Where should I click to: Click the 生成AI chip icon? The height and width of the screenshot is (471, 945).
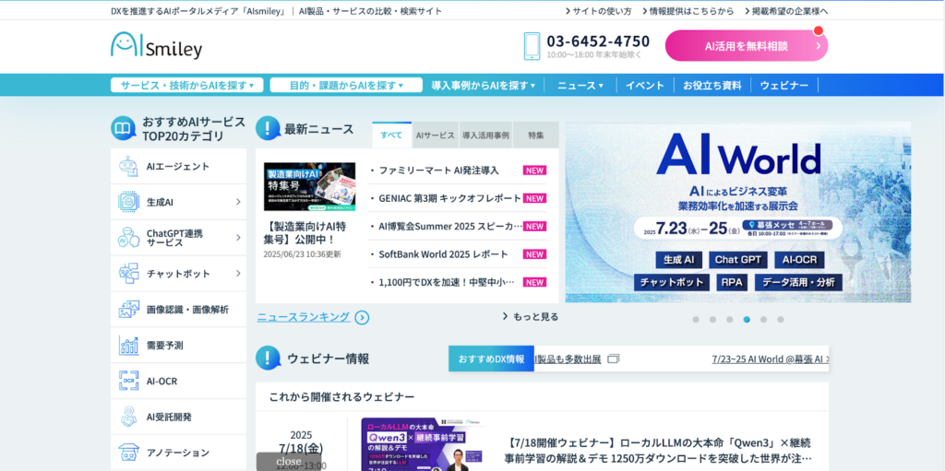pos(128,202)
